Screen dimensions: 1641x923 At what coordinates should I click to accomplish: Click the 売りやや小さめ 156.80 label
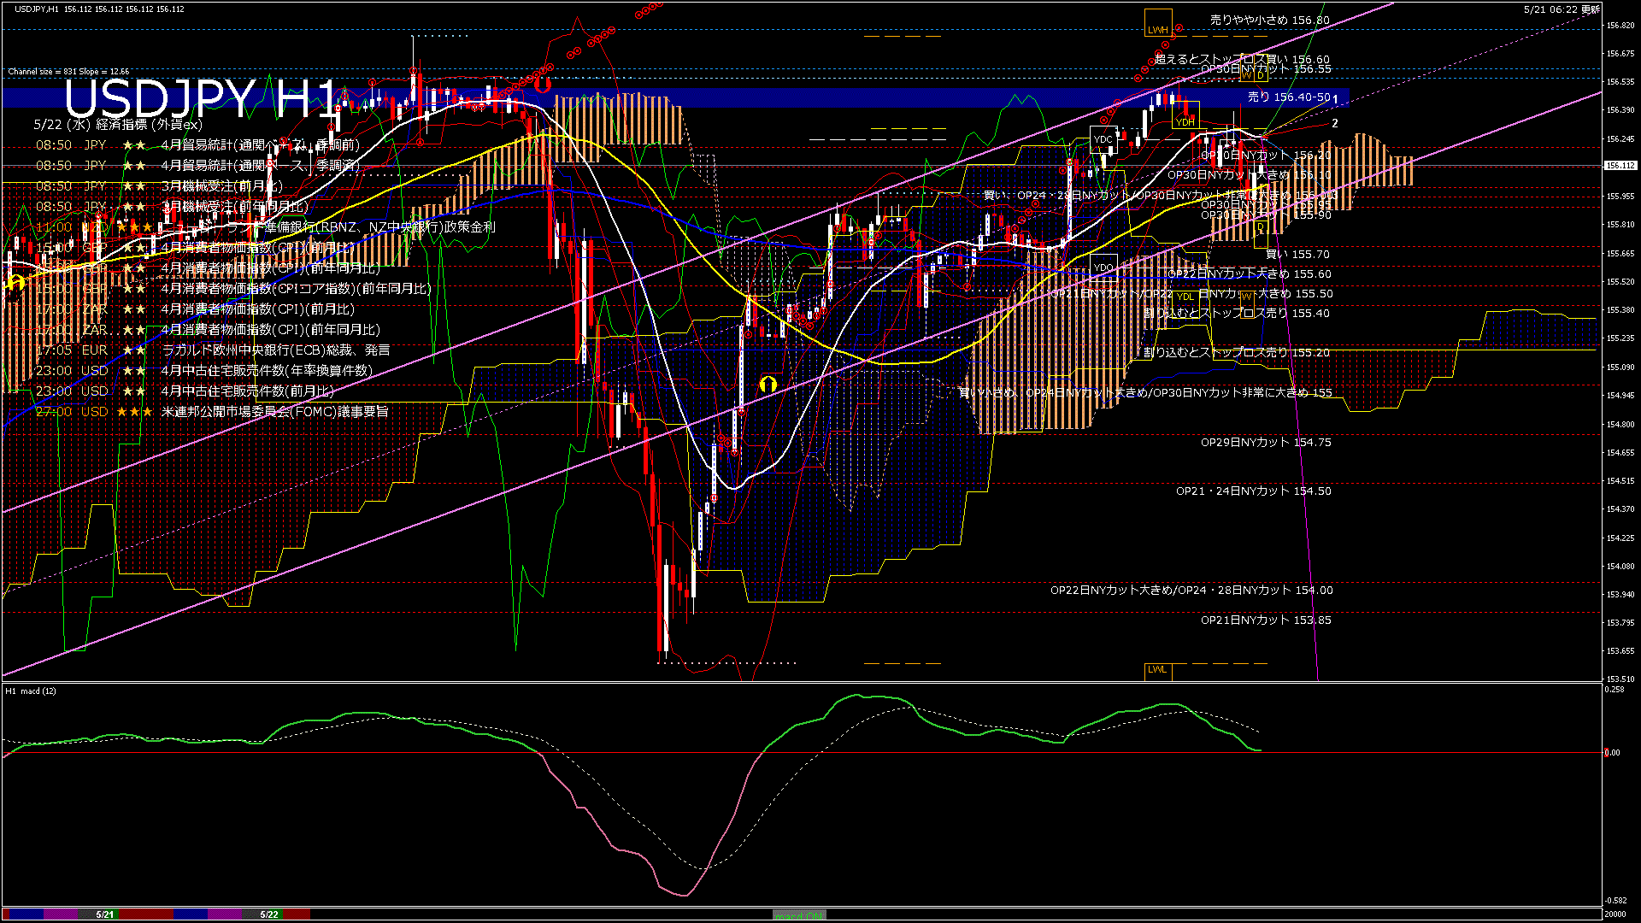[1270, 20]
